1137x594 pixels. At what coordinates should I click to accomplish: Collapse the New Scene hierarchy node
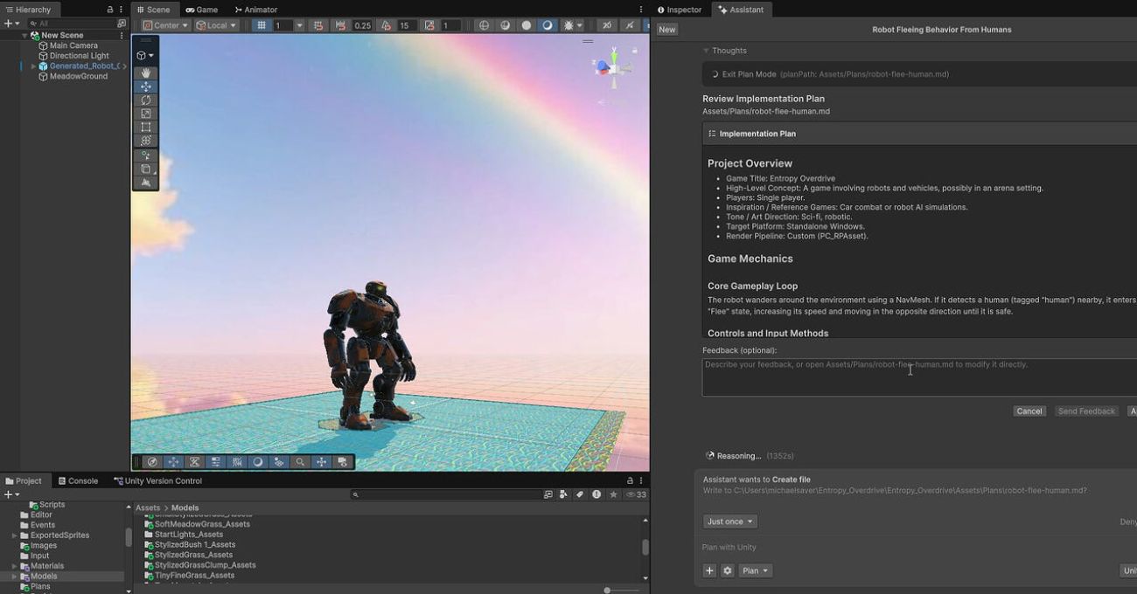tap(25, 36)
